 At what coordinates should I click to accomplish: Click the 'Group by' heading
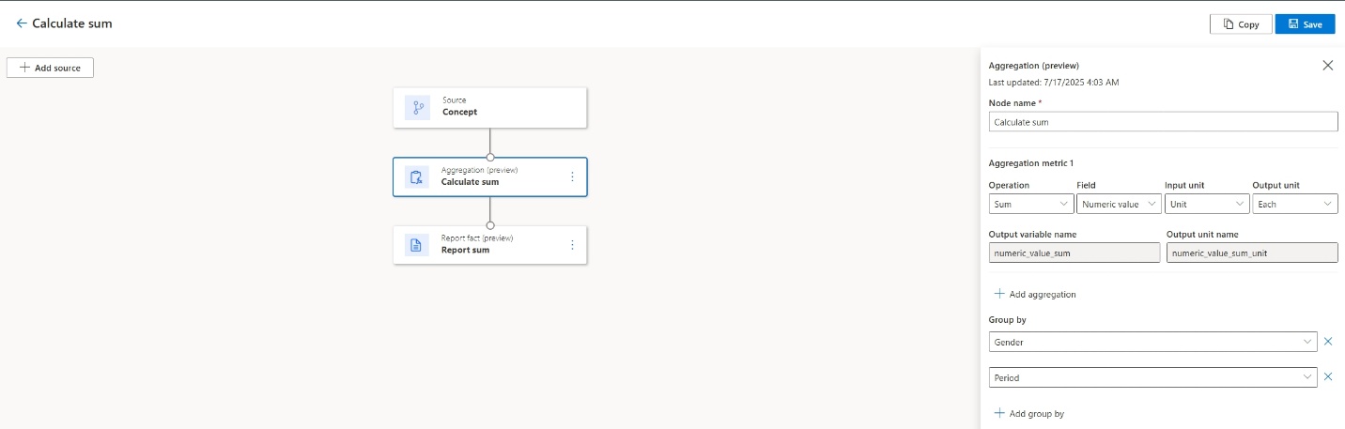(x=1007, y=320)
